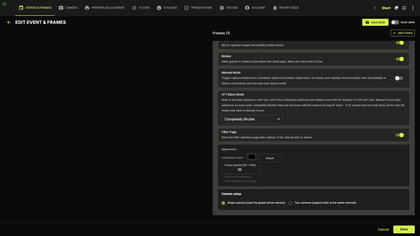Open the three-dot more options menu
420x236 pixels.
click(x=413, y=8)
